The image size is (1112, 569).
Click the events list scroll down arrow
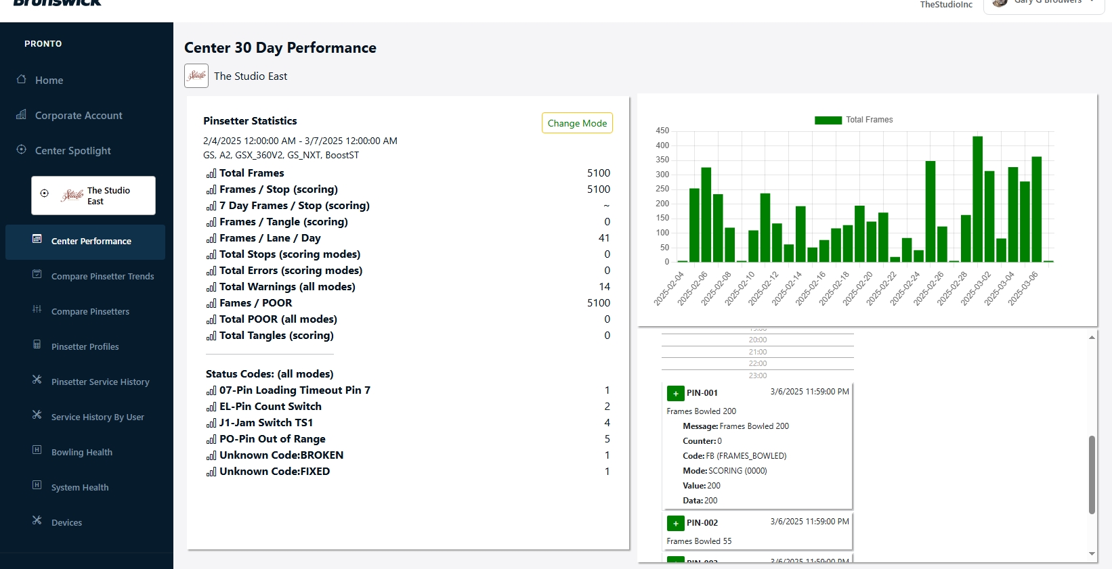pos(1092,553)
